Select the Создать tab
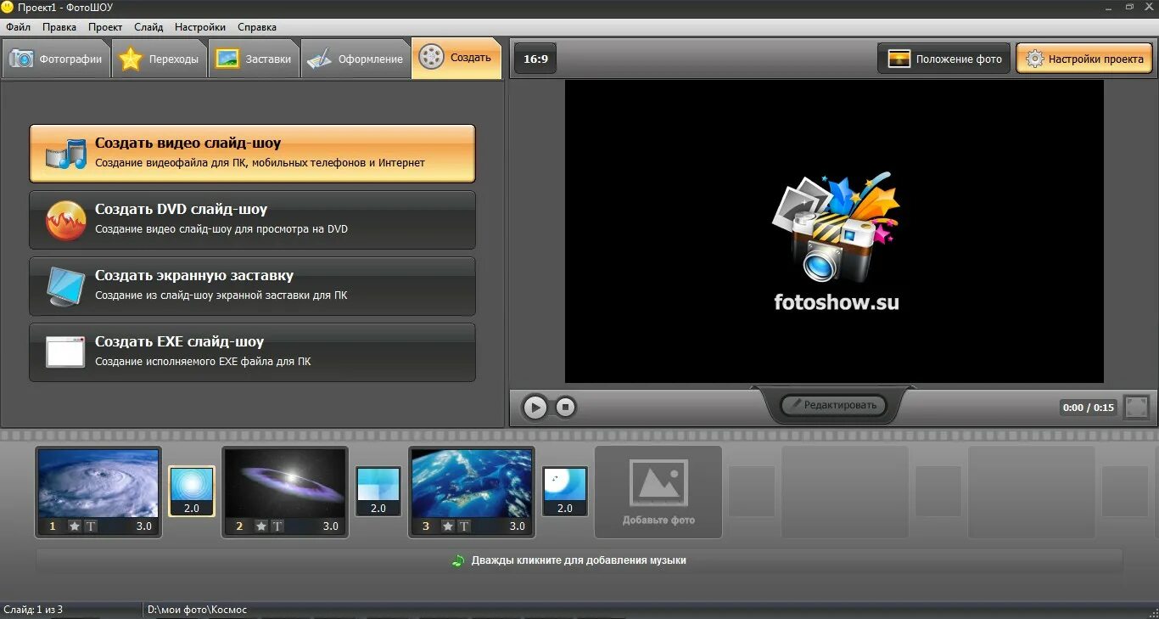 coord(456,59)
